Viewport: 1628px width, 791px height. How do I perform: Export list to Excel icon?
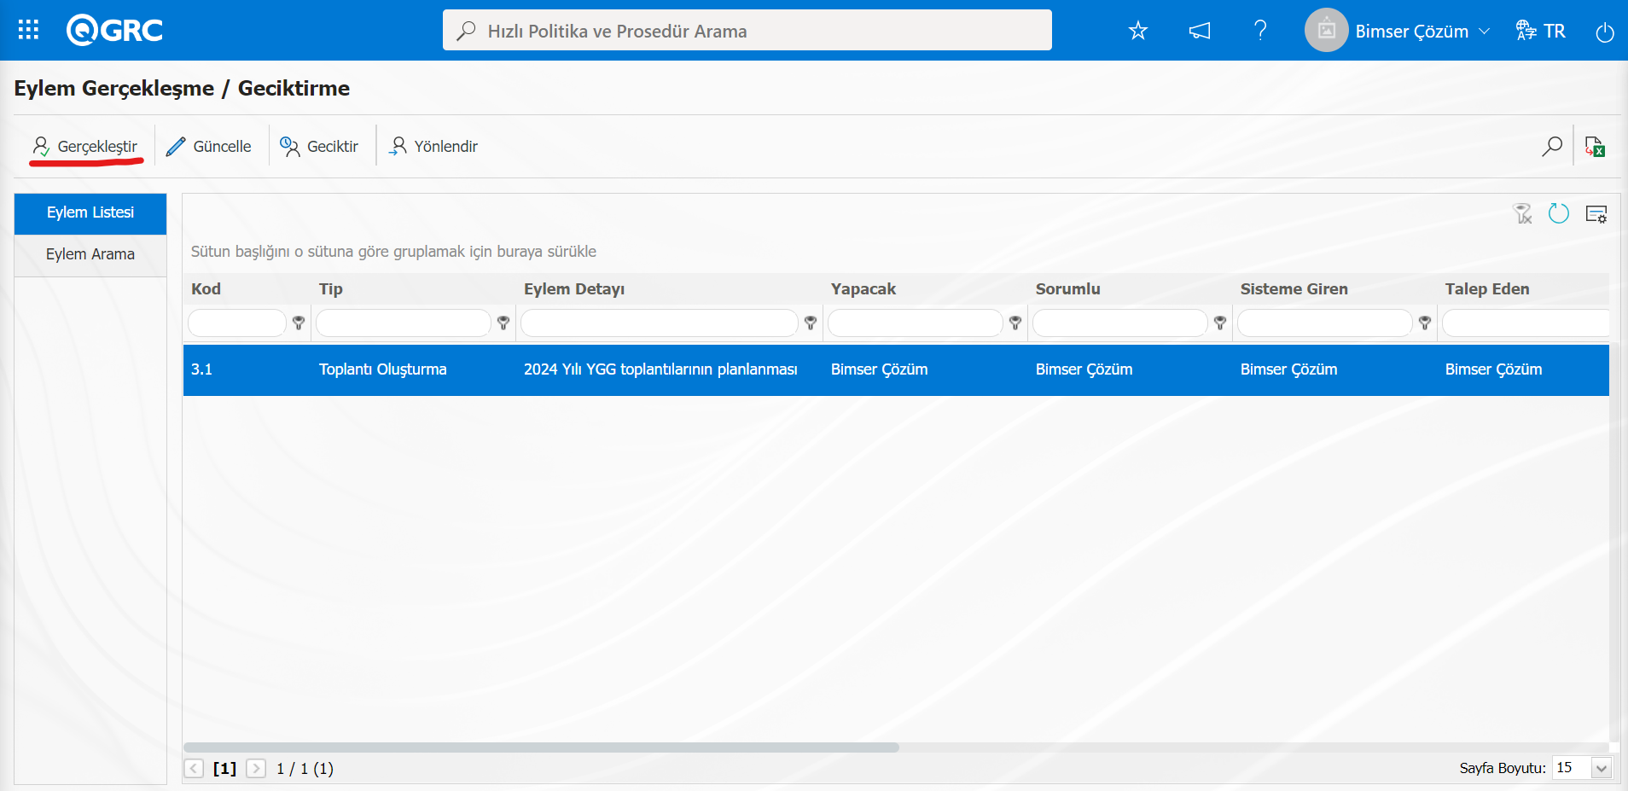pos(1595,146)
